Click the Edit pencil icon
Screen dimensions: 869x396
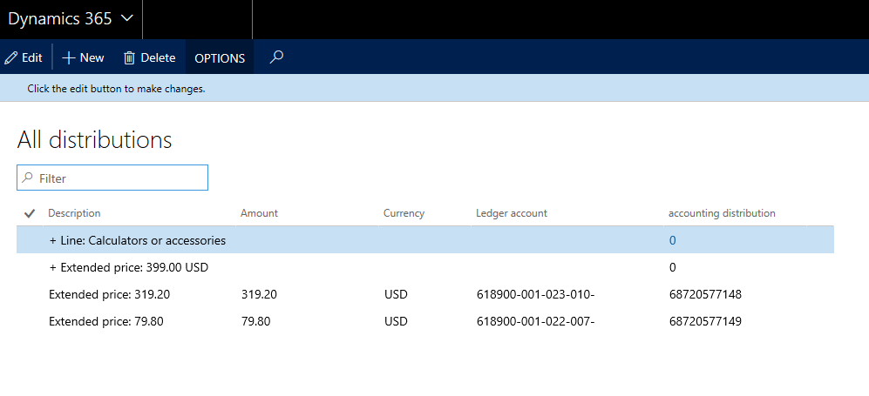click(x=11, y=57)
